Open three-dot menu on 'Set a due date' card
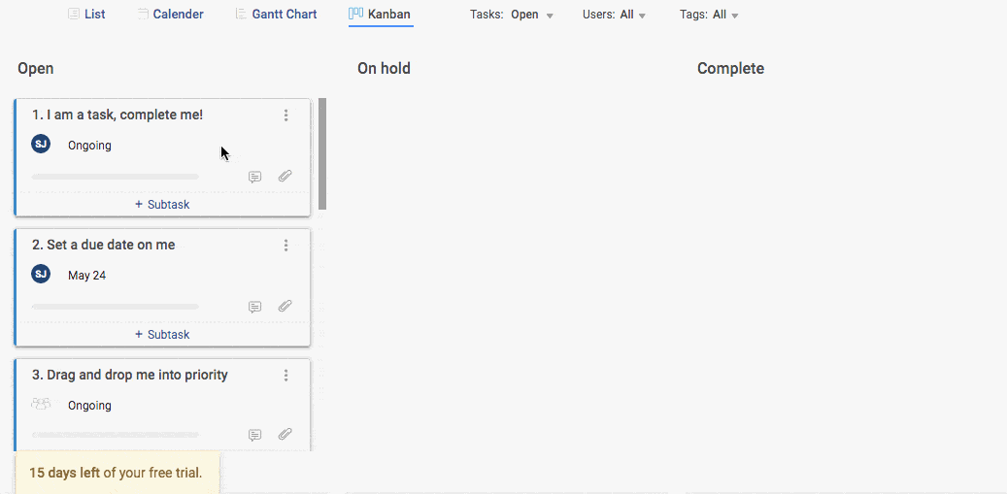Image resolution: width=1007 pixels, height=494 pixels. 285,246
